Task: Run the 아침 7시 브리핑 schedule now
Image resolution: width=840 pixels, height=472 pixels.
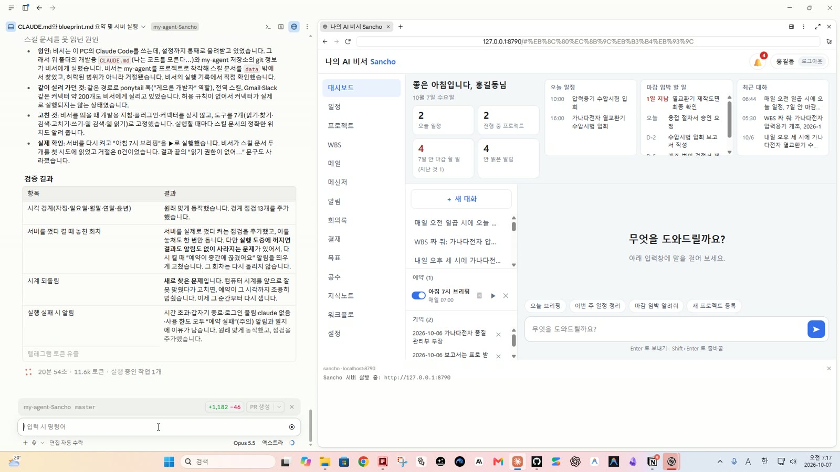Action: 493,296
